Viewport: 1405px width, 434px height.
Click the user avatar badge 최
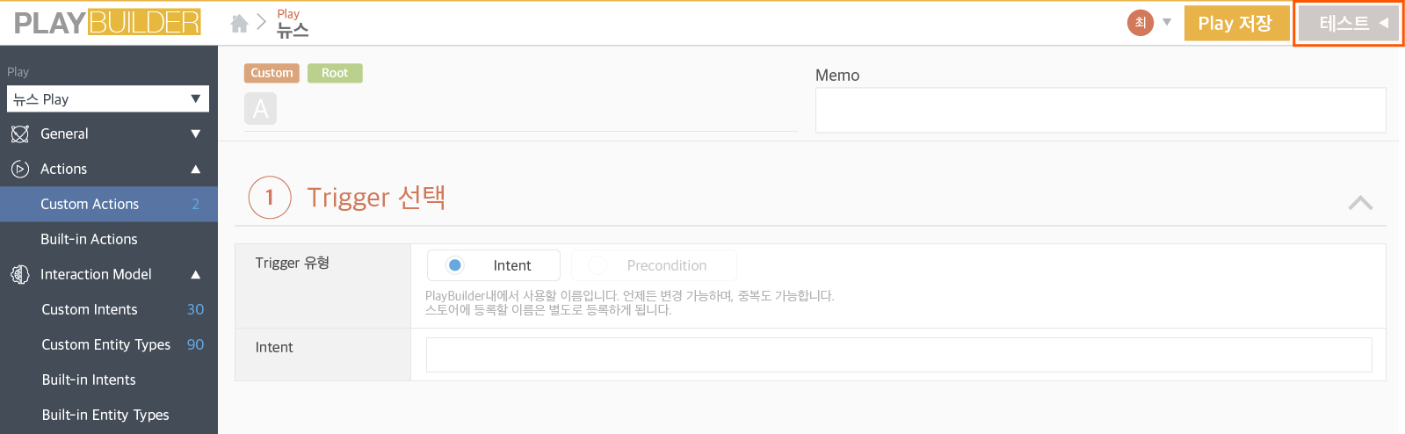[1140, 23]
